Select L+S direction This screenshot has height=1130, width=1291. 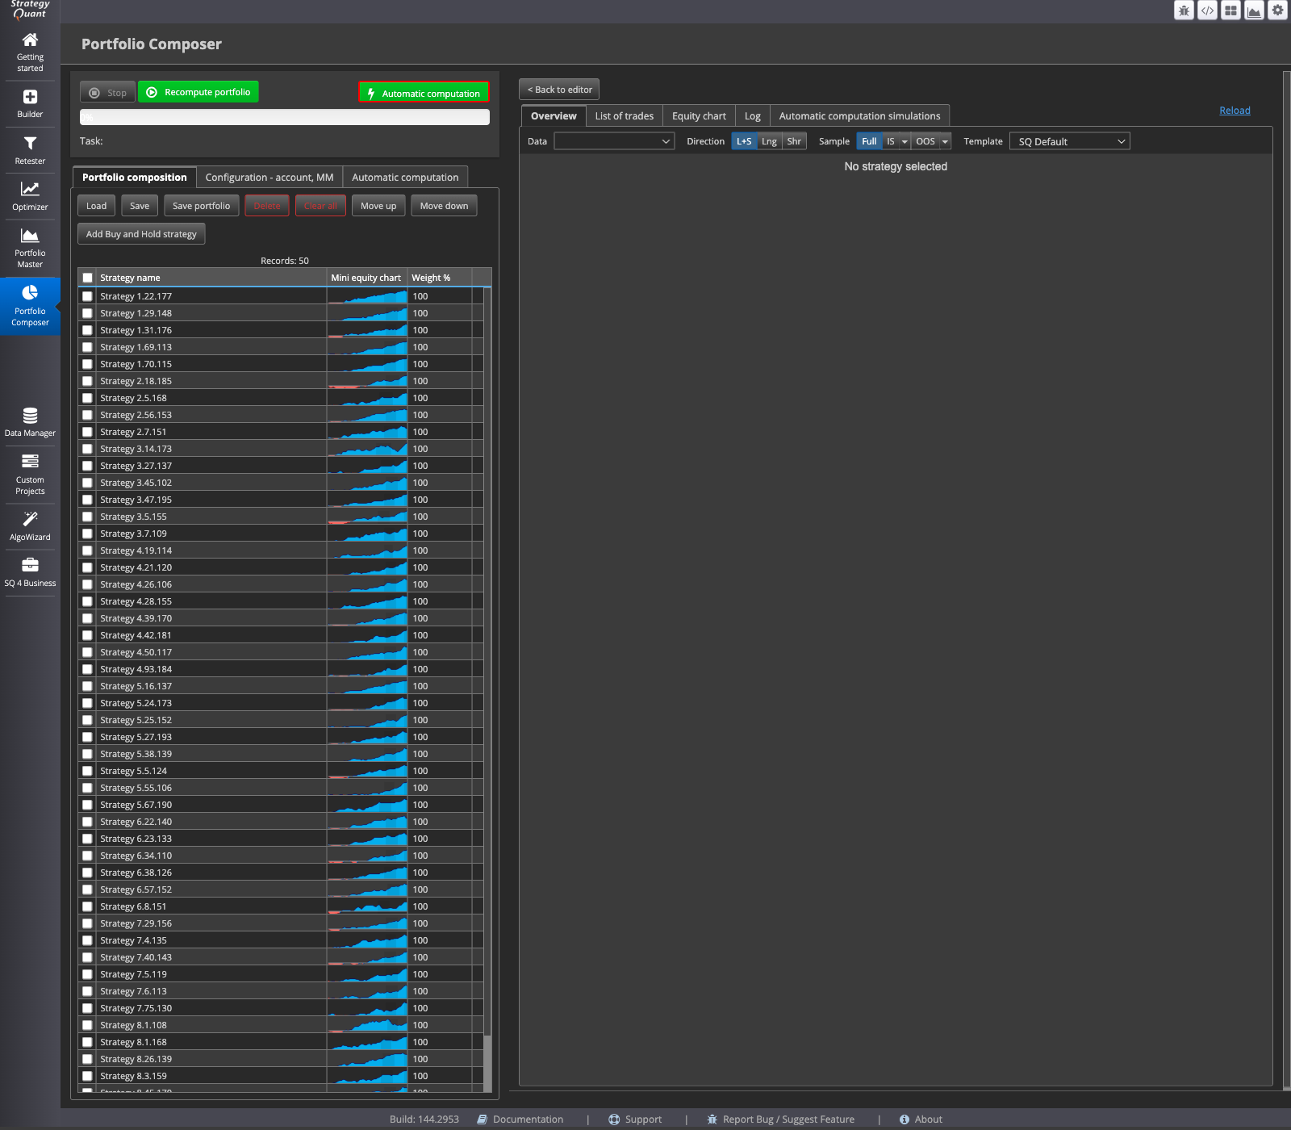point(744,141)
